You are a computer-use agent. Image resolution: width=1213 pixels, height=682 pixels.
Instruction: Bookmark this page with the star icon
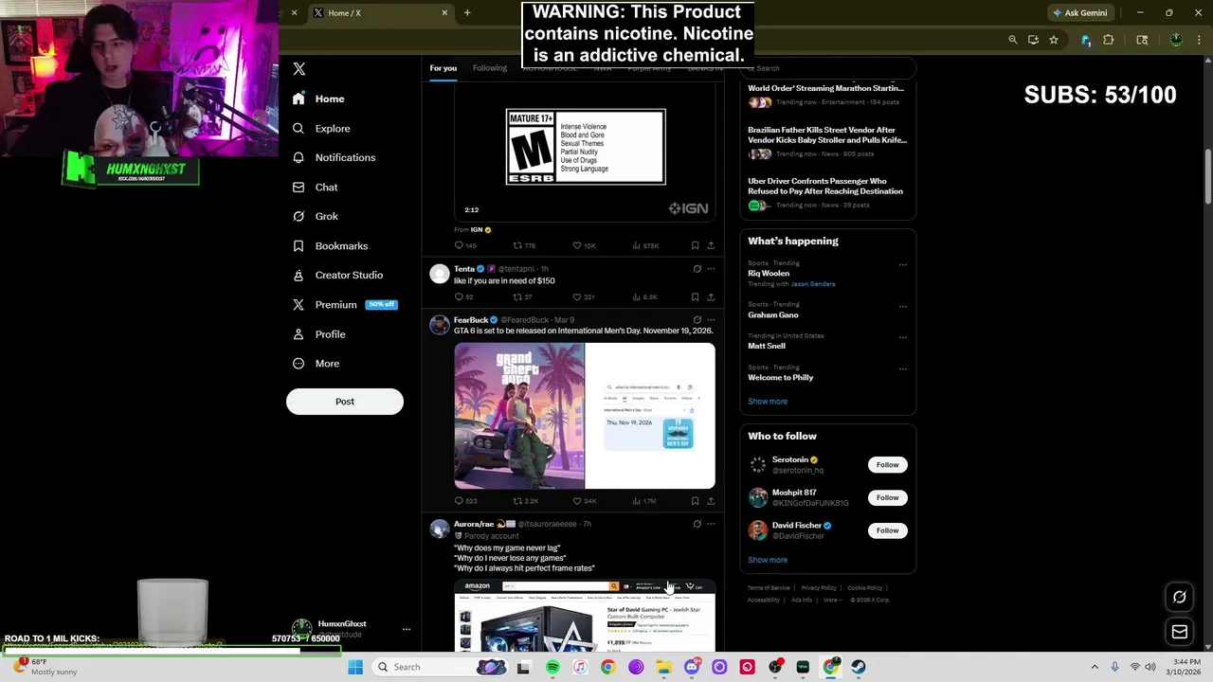point(1053,40)
